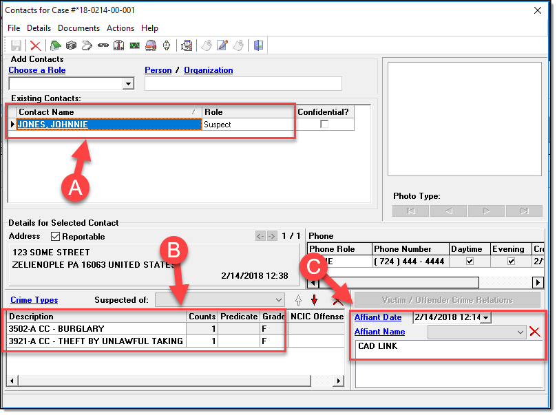The image size is (557, 415).
Task: Toggle the Confidential checkbox for Jones, Johnnie
Action: click(x=324, y=125)
